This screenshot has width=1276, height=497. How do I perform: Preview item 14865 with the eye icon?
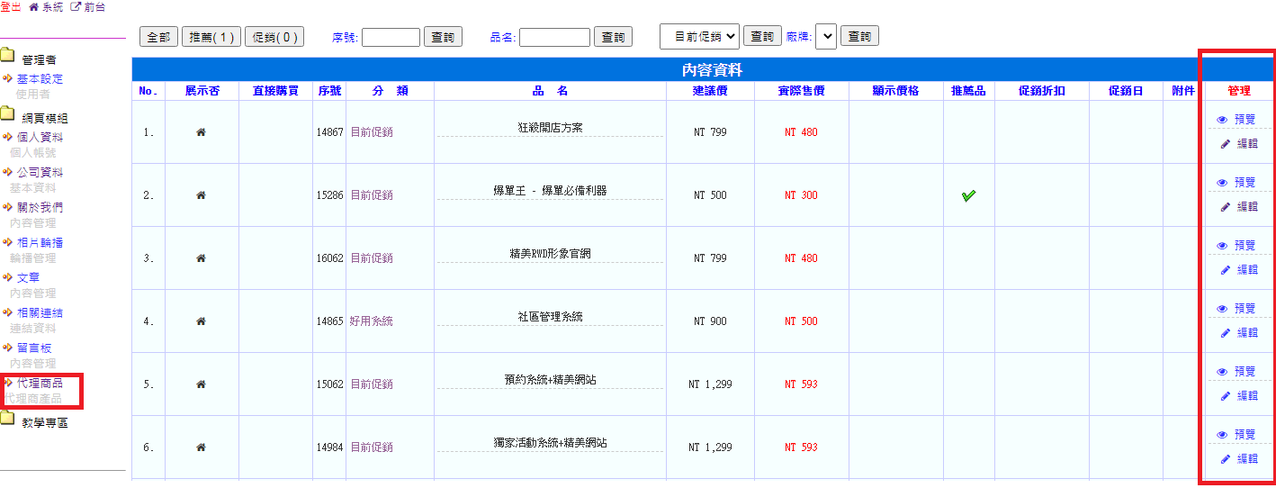pos(1222,309)
